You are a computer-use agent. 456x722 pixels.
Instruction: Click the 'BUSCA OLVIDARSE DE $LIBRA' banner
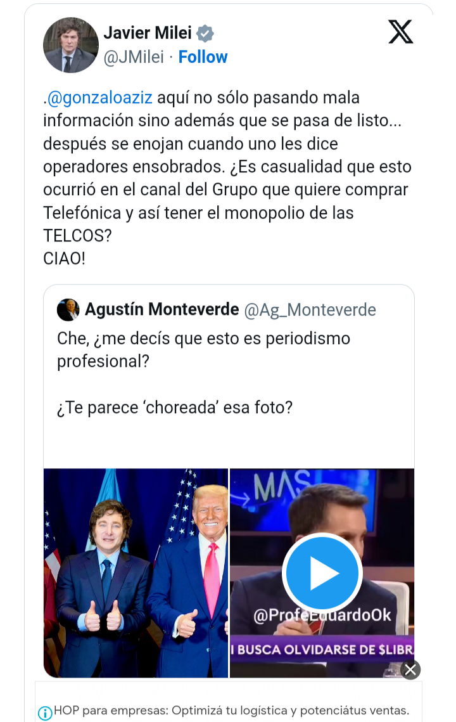[x=322, y=650]
